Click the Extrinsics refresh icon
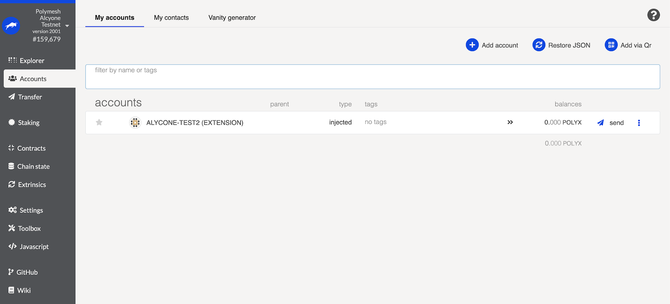The width and height of the screenshot is (670, 304). [x=12, y=184]
